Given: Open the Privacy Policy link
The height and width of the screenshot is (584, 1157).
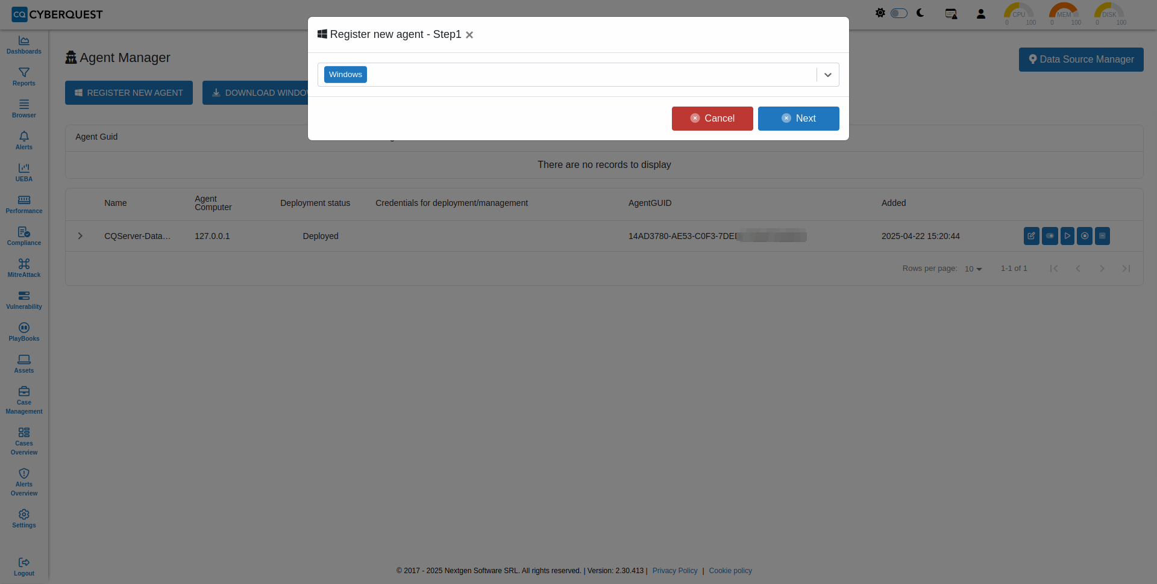Looking at the screenshot, I should point(674,571).
